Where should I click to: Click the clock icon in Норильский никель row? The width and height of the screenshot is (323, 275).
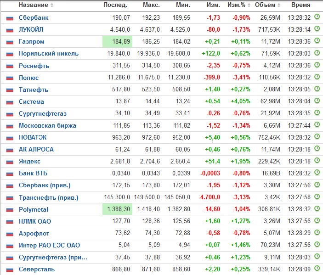[x=317, y=53]
